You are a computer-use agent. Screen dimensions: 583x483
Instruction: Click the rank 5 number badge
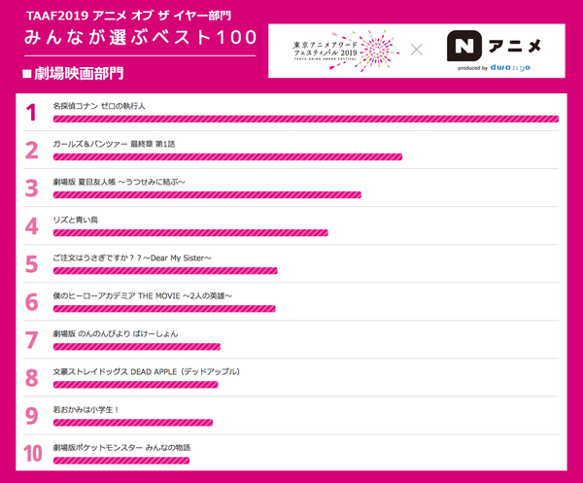(31, 263)
